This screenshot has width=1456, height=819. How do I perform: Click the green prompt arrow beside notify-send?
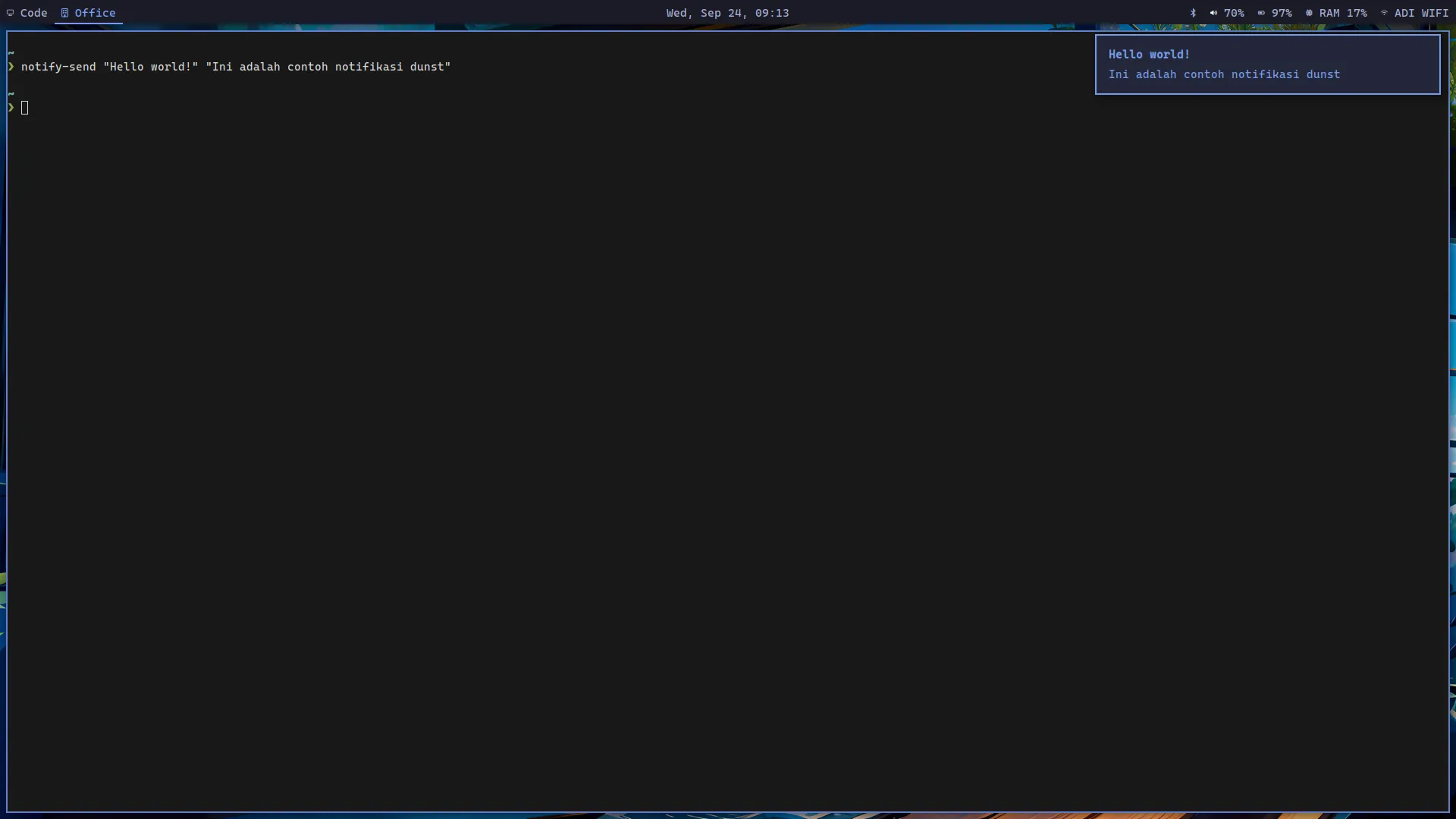11,67
